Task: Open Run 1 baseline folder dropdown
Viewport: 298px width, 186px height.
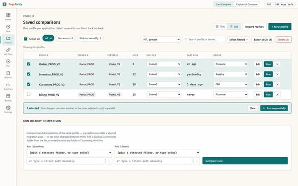Action: [70, 153]
